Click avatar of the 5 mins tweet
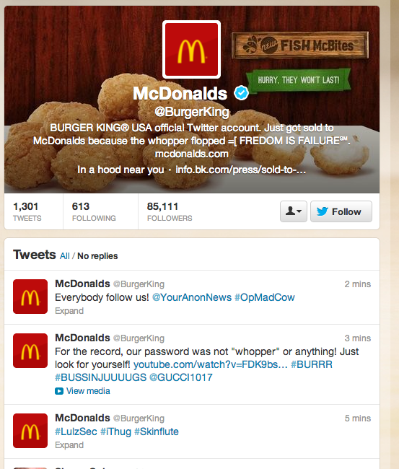 click(30, 431)
